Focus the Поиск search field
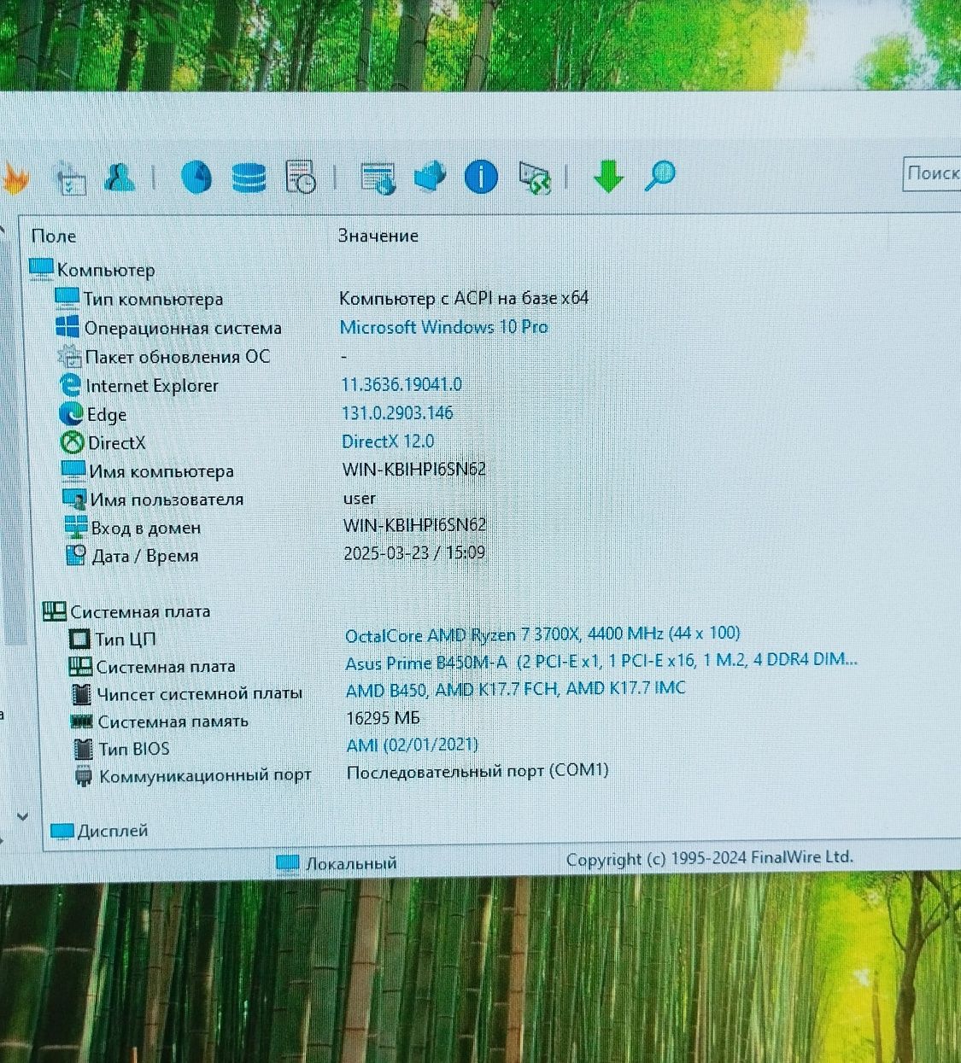The image size is (961, 1063). point(932,173)
